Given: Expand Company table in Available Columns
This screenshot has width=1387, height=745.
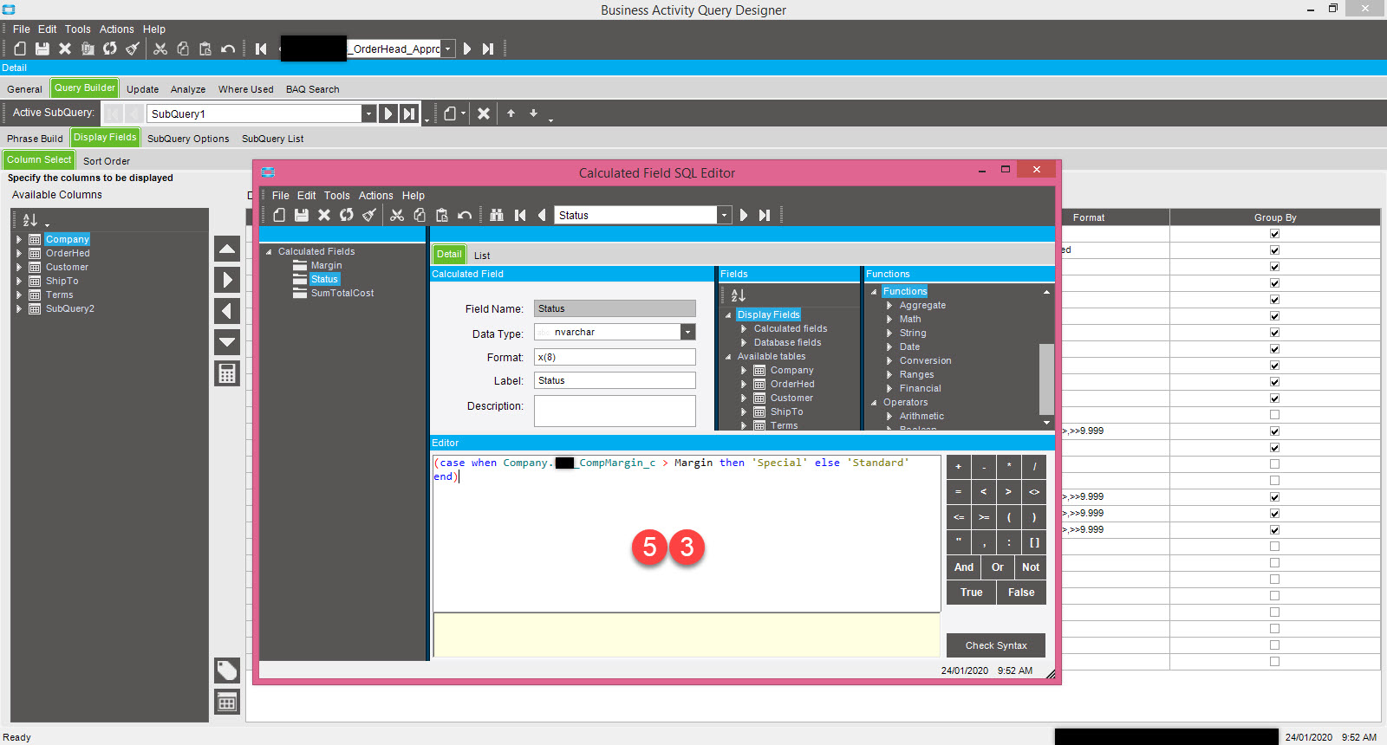Looking at the screenshot, I should (19, 240).
